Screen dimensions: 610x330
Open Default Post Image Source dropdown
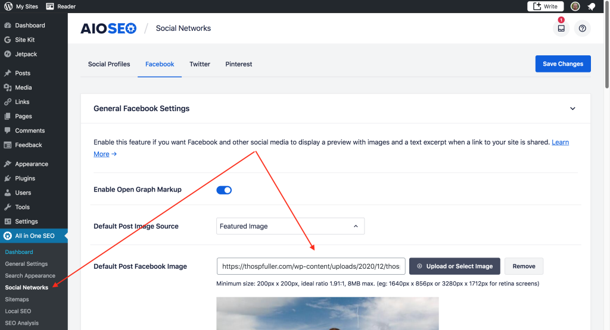290,226
